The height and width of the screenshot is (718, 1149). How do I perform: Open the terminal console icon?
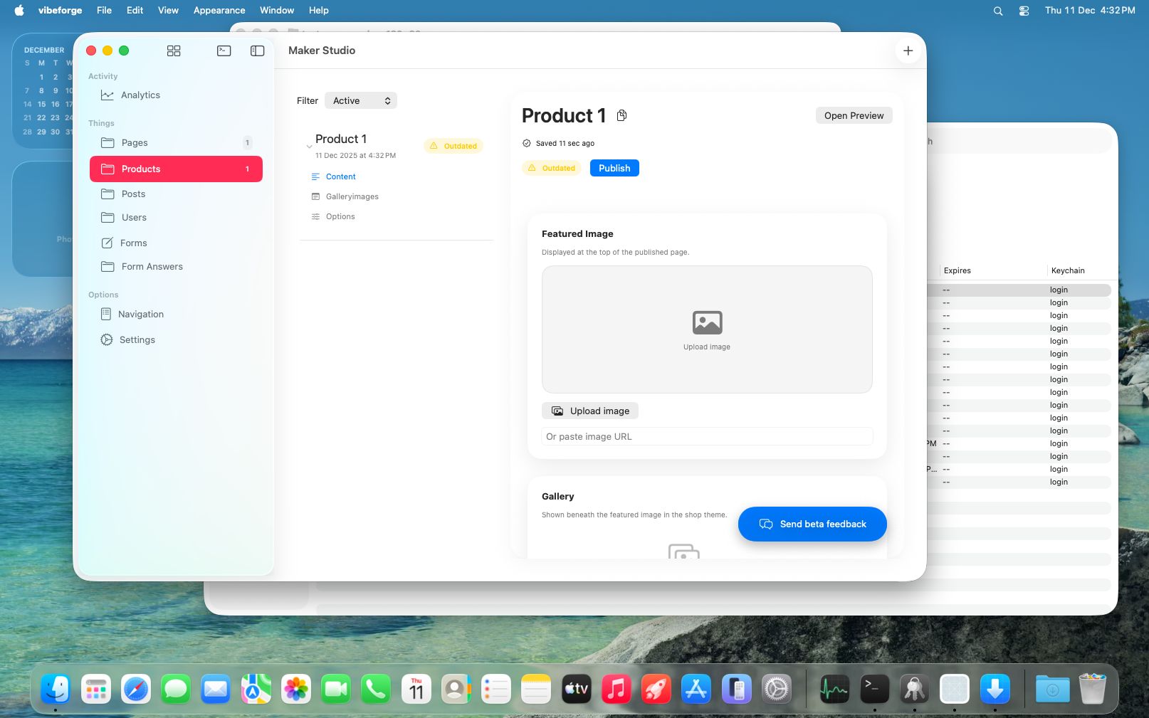224,51
